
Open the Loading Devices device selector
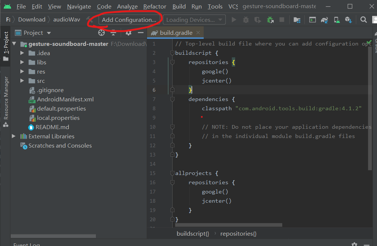tap(194, 19)
